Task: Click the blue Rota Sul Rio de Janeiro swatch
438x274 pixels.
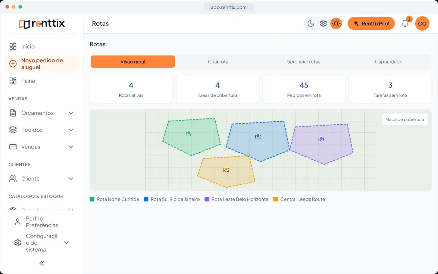Action: 146,199
